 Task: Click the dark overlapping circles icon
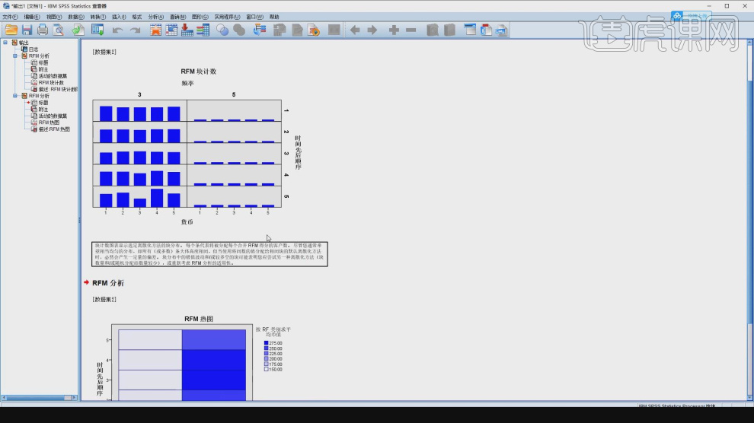(x=239, y=30)
